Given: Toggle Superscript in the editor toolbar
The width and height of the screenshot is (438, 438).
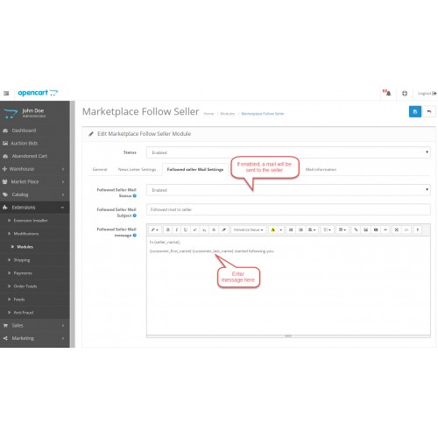Looking at the screenshot, I should [194, 230].
